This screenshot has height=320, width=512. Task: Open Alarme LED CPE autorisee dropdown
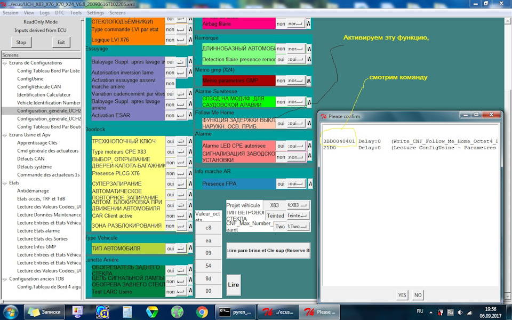pyautogui.click(x=296, y=146)
